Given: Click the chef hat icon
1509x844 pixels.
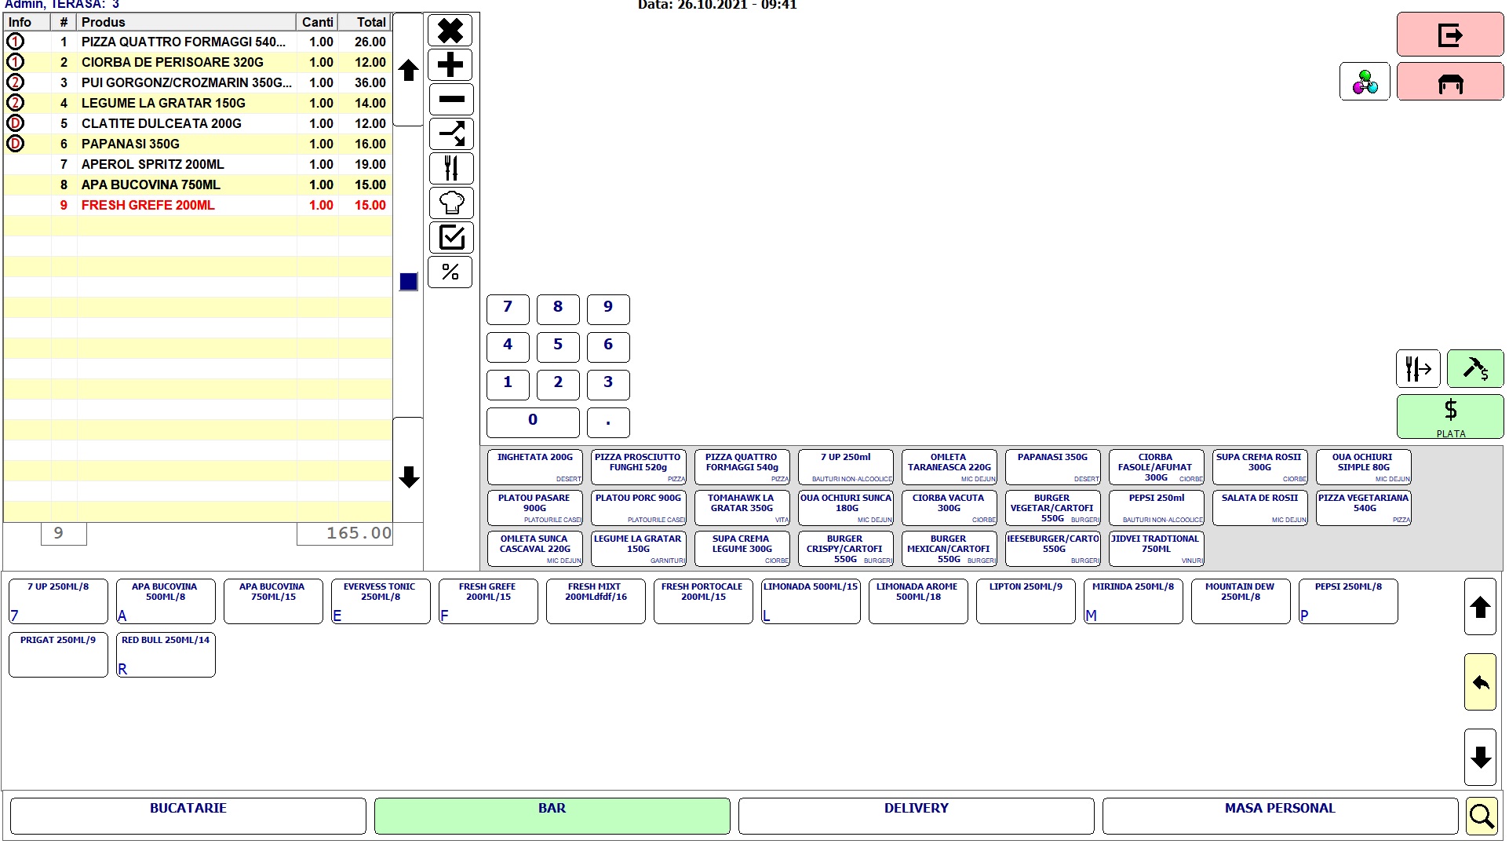Looking at the screenshot, I should point(450,203).
